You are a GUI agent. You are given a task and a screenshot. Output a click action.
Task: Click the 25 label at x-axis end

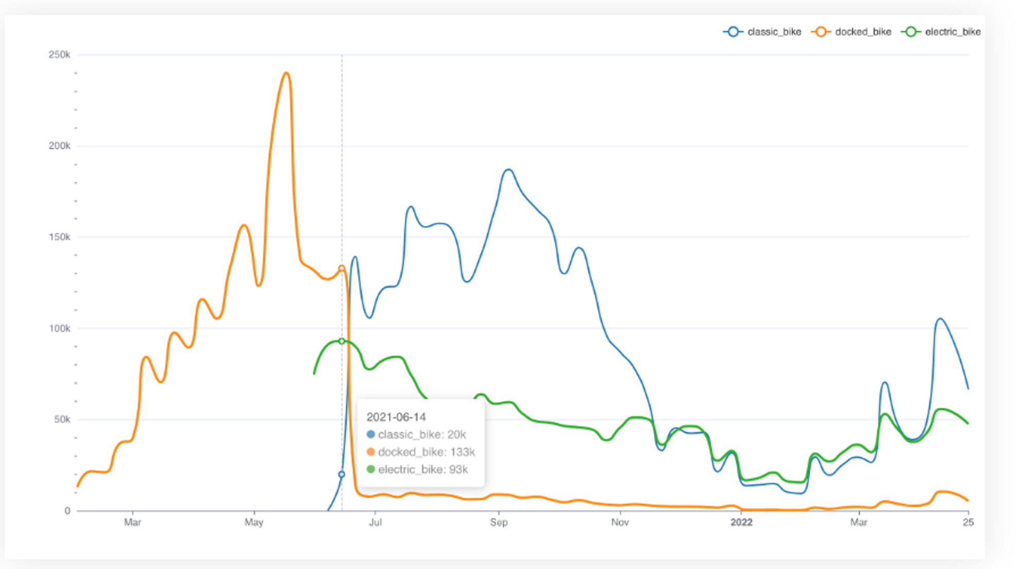click(968, 522)
